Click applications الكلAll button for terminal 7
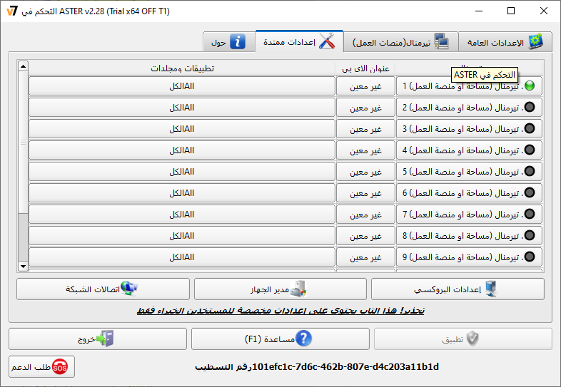561x387 pixels. (182, 215)
